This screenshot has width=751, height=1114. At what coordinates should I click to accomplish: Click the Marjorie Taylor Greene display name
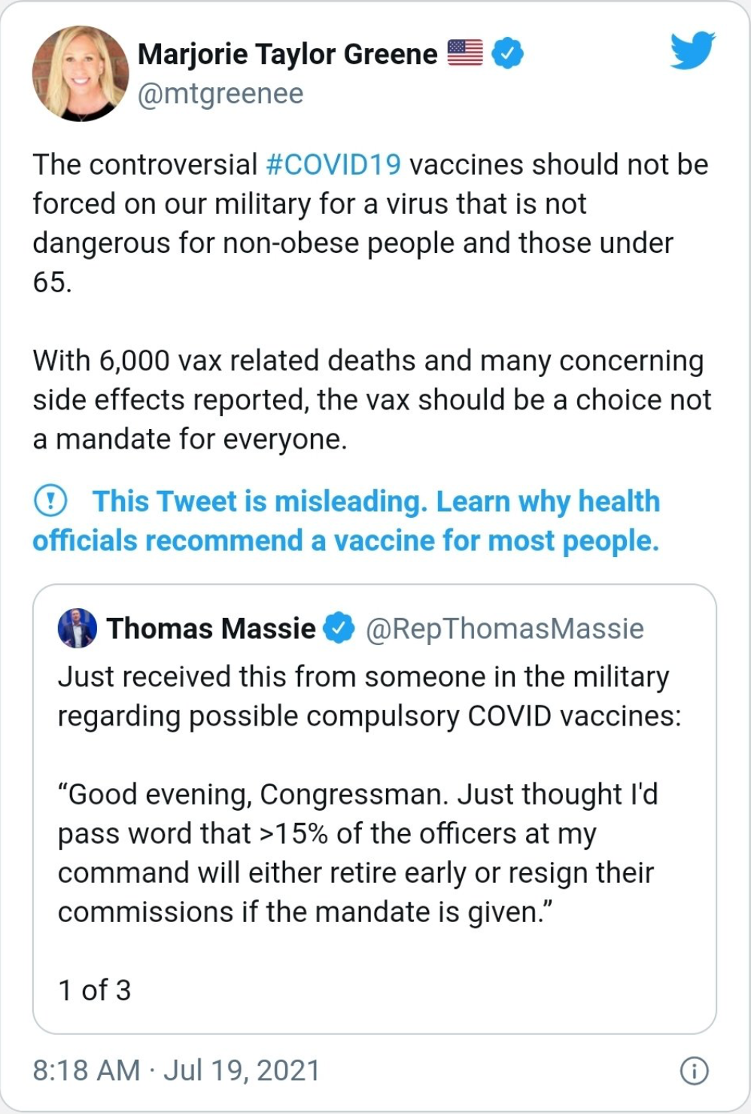click(x=287, y=53)
